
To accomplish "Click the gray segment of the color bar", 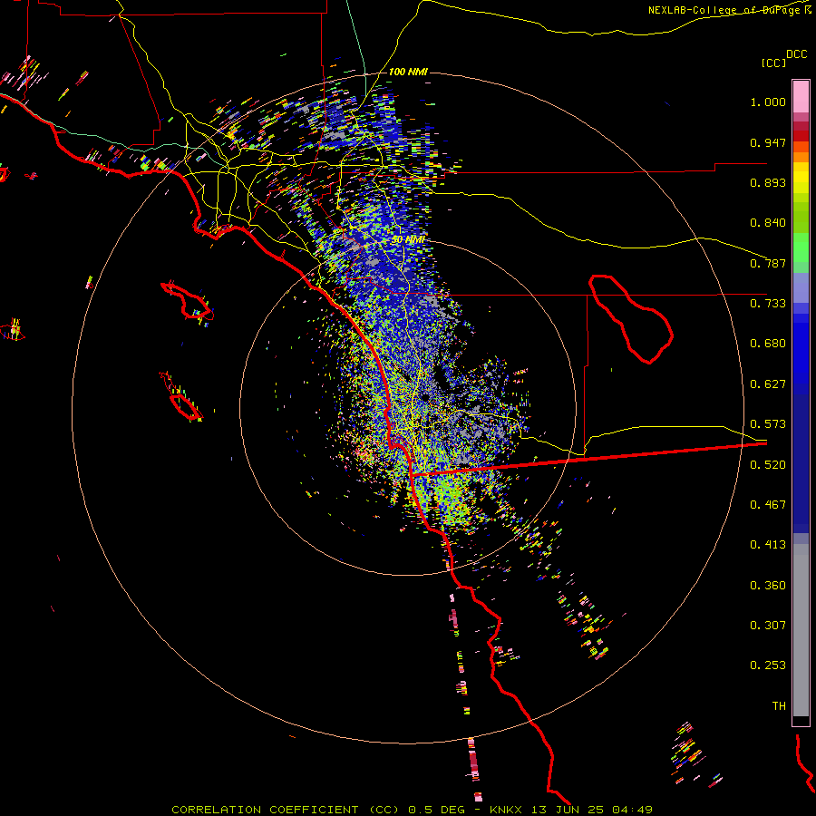I will (801, 630).
